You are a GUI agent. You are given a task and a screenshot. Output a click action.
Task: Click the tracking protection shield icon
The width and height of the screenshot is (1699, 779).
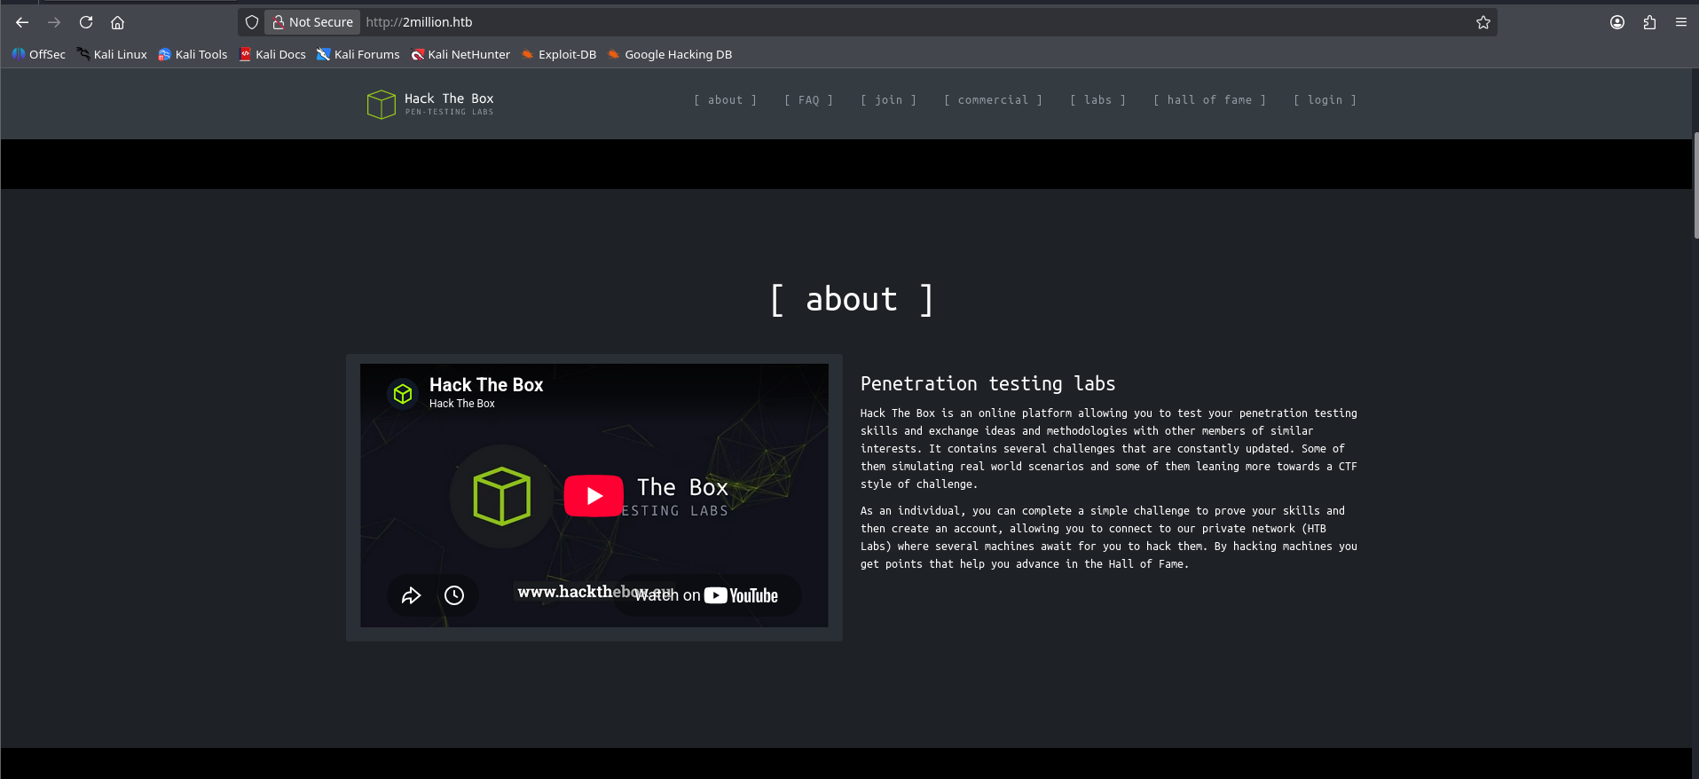pos(252,22)
